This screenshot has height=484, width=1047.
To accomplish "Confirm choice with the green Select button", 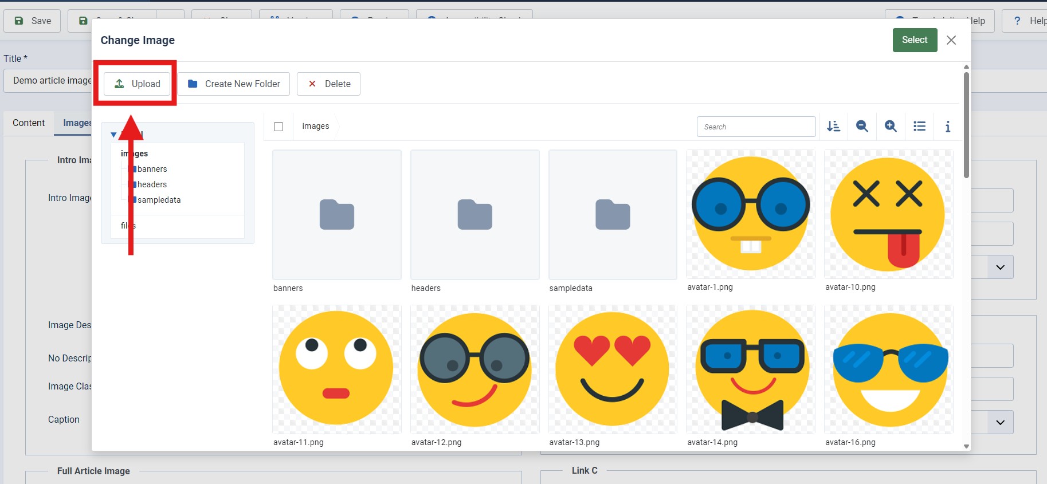I will (915, 40).
